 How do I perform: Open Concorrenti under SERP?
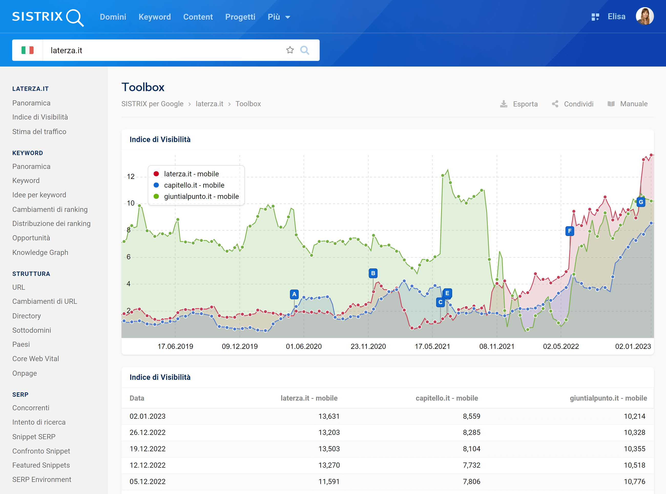click(31, 407)
